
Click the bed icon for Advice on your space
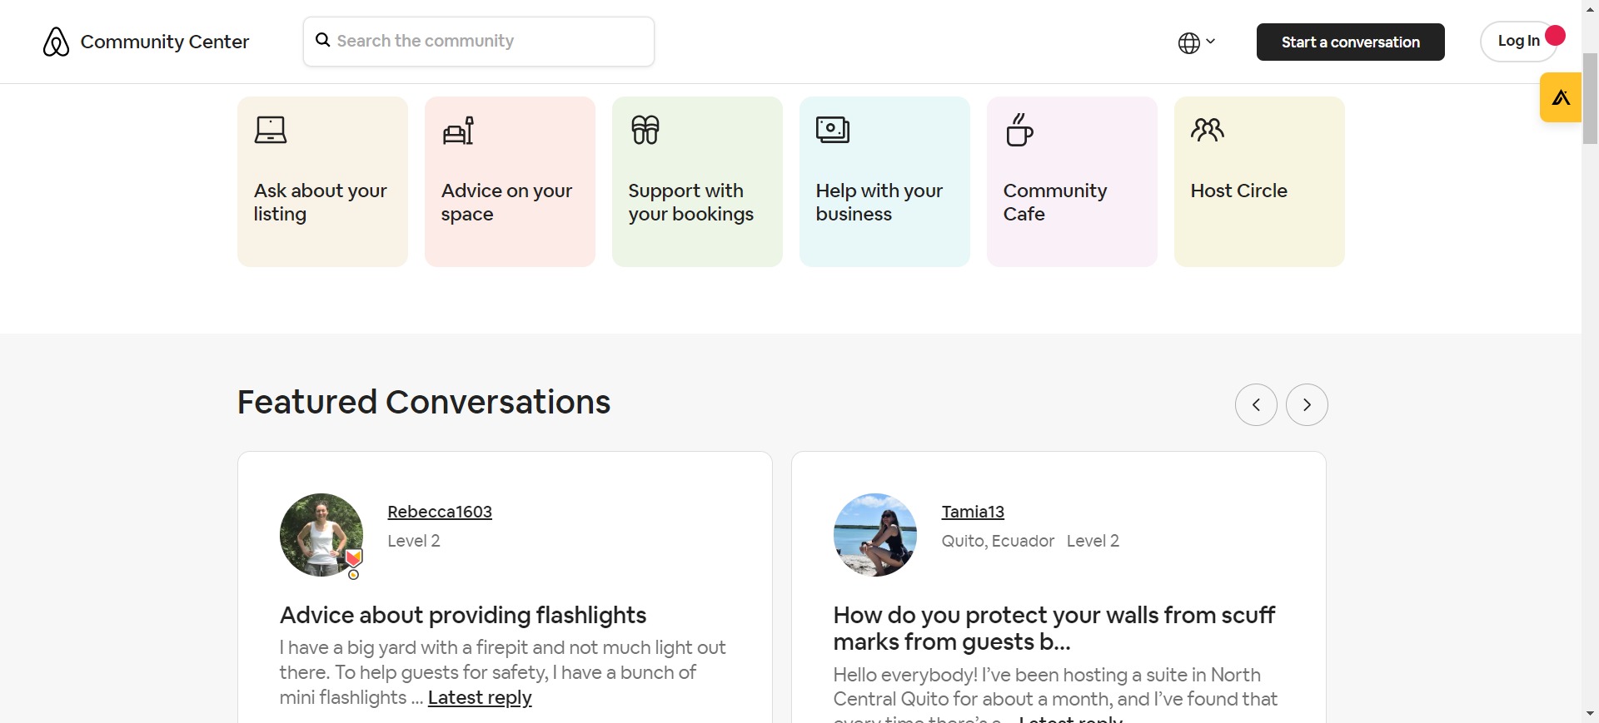(x=459, y=130)
